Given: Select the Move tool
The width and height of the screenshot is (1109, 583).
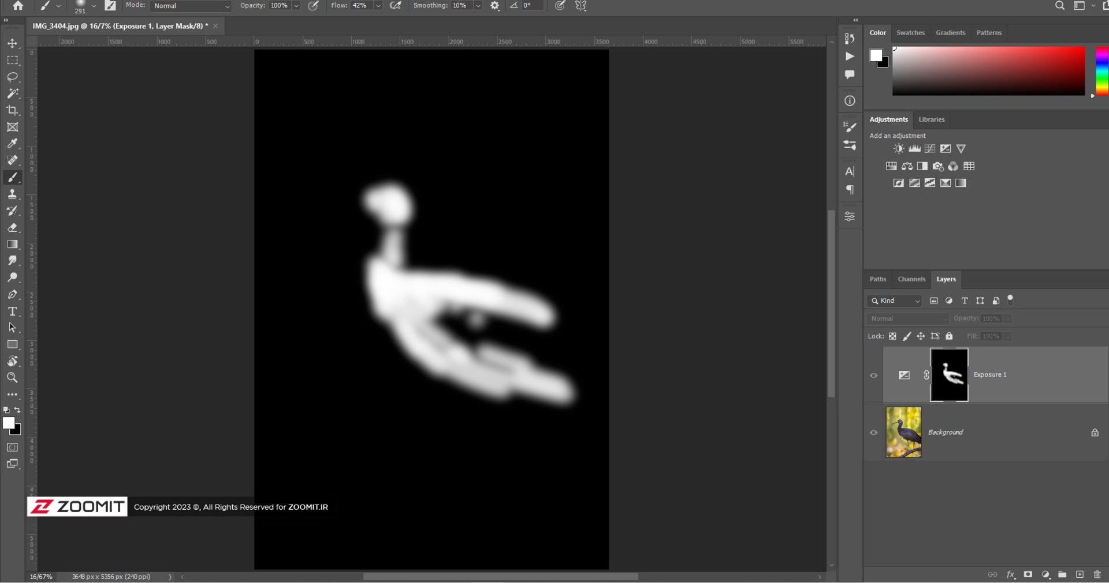Looking at the screenshot, I should (12, 44).
